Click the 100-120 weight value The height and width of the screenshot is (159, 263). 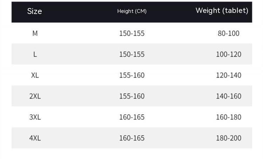point(229,54)
